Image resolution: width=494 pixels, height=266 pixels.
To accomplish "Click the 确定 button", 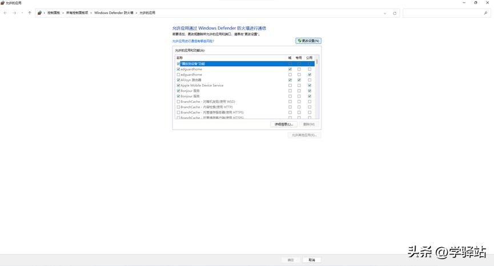I will (x=291, y=260).
